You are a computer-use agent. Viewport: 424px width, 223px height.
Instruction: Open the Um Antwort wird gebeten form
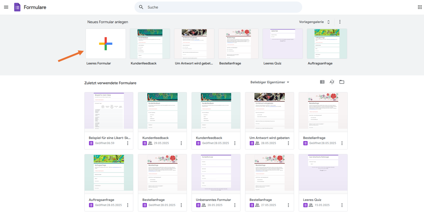pos(269,121)
